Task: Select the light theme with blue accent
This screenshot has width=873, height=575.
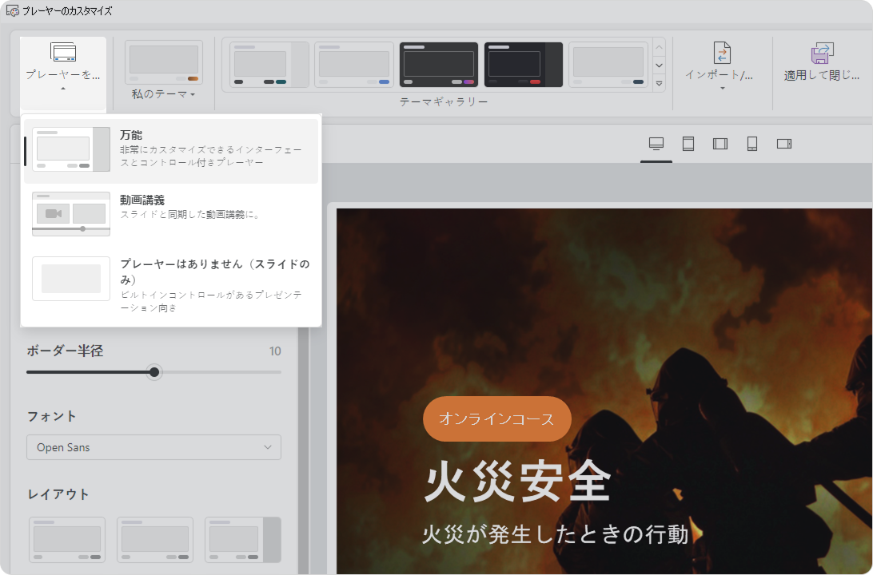Action: tap(353, 65)
